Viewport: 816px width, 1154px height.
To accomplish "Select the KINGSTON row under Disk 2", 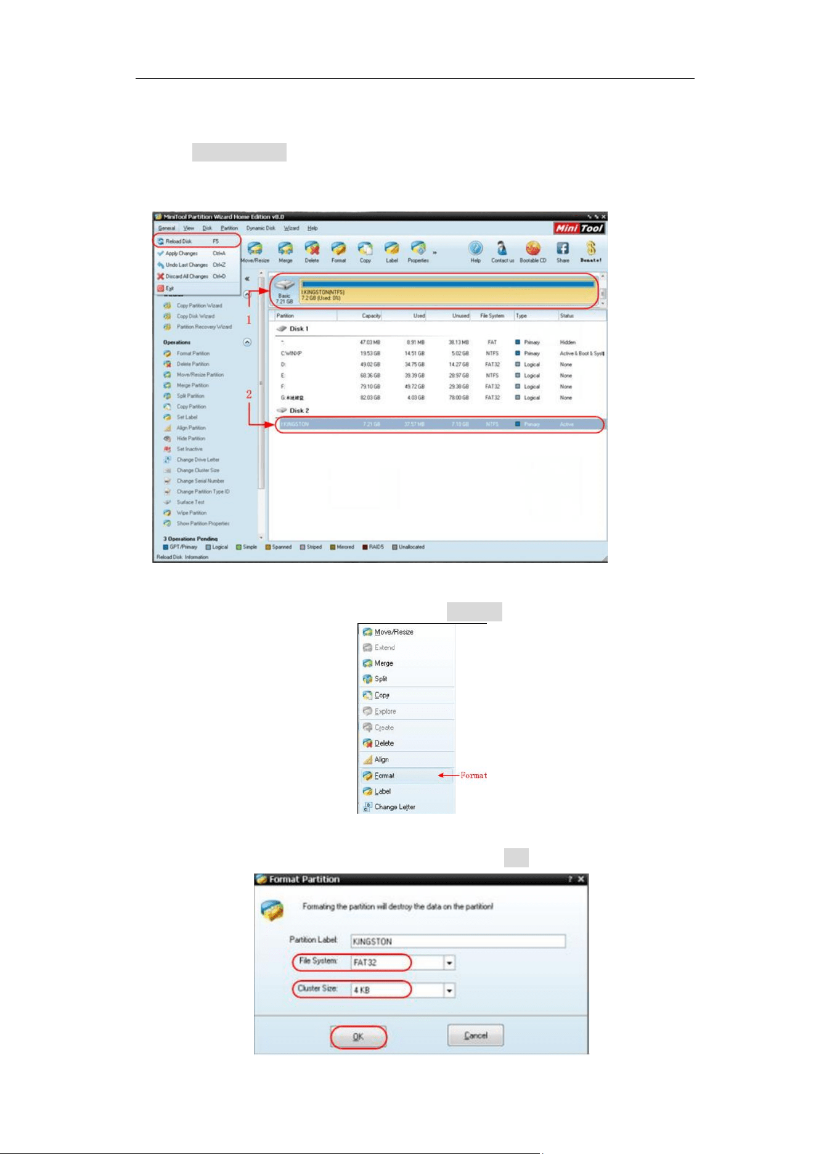I will tap(440, 424).
